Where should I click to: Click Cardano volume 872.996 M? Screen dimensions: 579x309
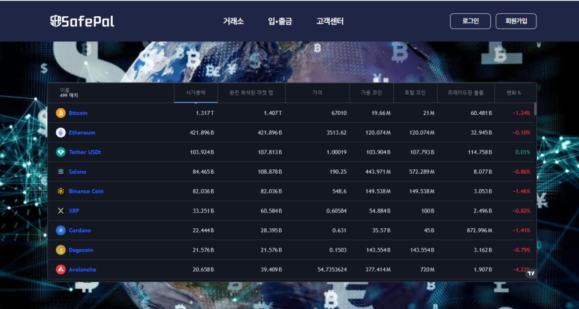click(x=480, y=230)
